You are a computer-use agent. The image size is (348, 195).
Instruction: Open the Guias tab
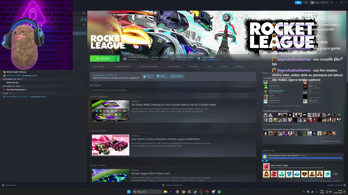click(209, 66)
